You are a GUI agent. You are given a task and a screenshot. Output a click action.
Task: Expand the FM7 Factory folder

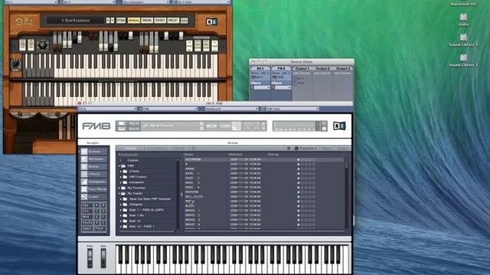121,176
